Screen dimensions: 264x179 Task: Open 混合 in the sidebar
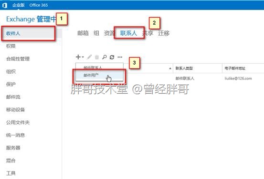[x=11, y=160]
